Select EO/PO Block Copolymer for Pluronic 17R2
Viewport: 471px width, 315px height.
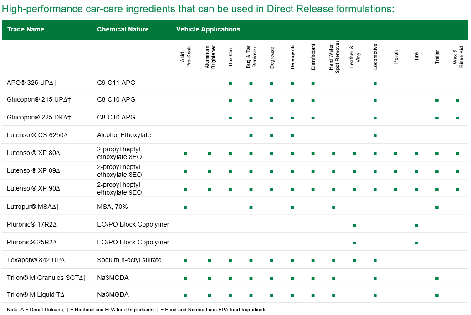coord(133,224)
